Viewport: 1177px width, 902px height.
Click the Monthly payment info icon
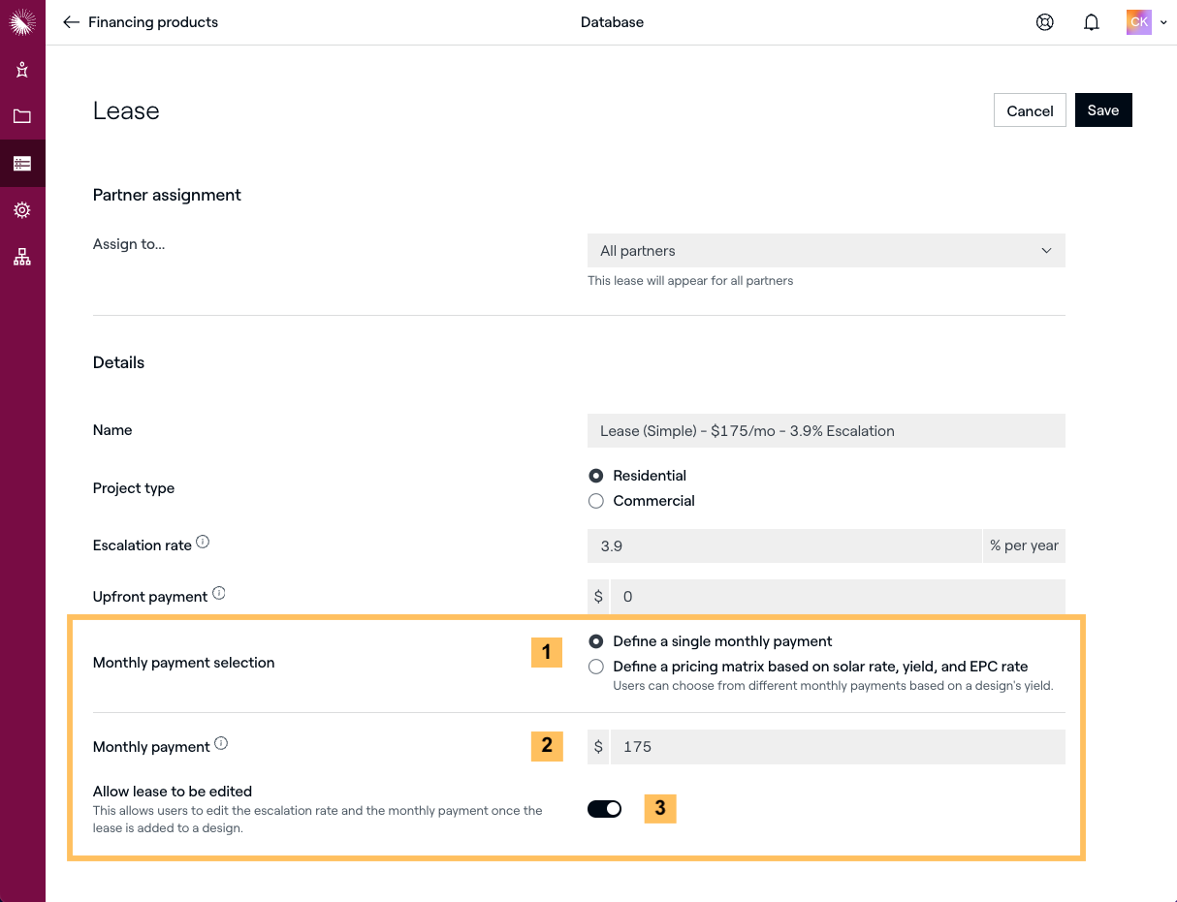(221, 744)
